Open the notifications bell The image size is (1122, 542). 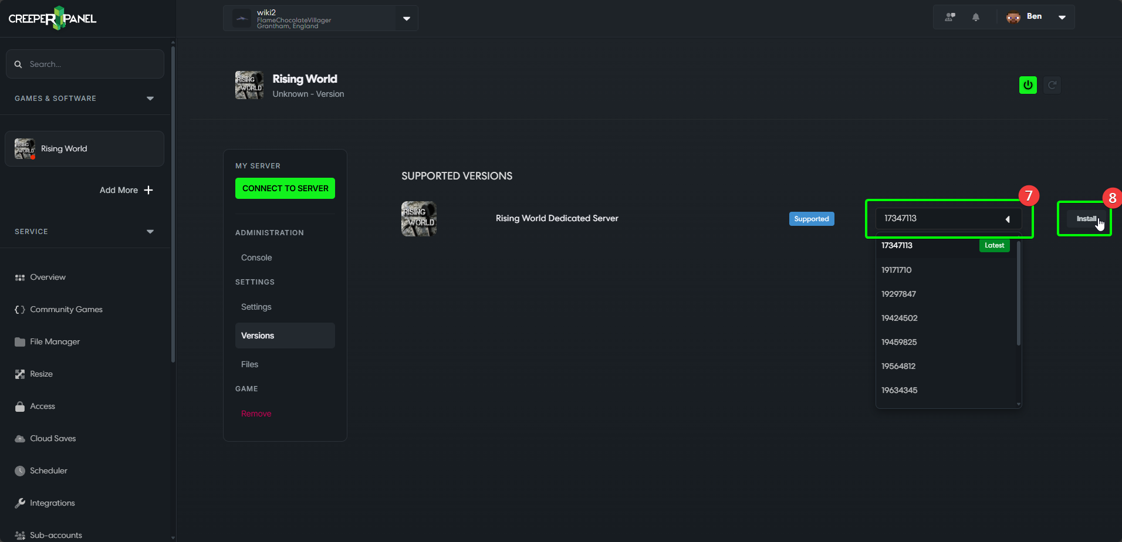click(975, 17)
